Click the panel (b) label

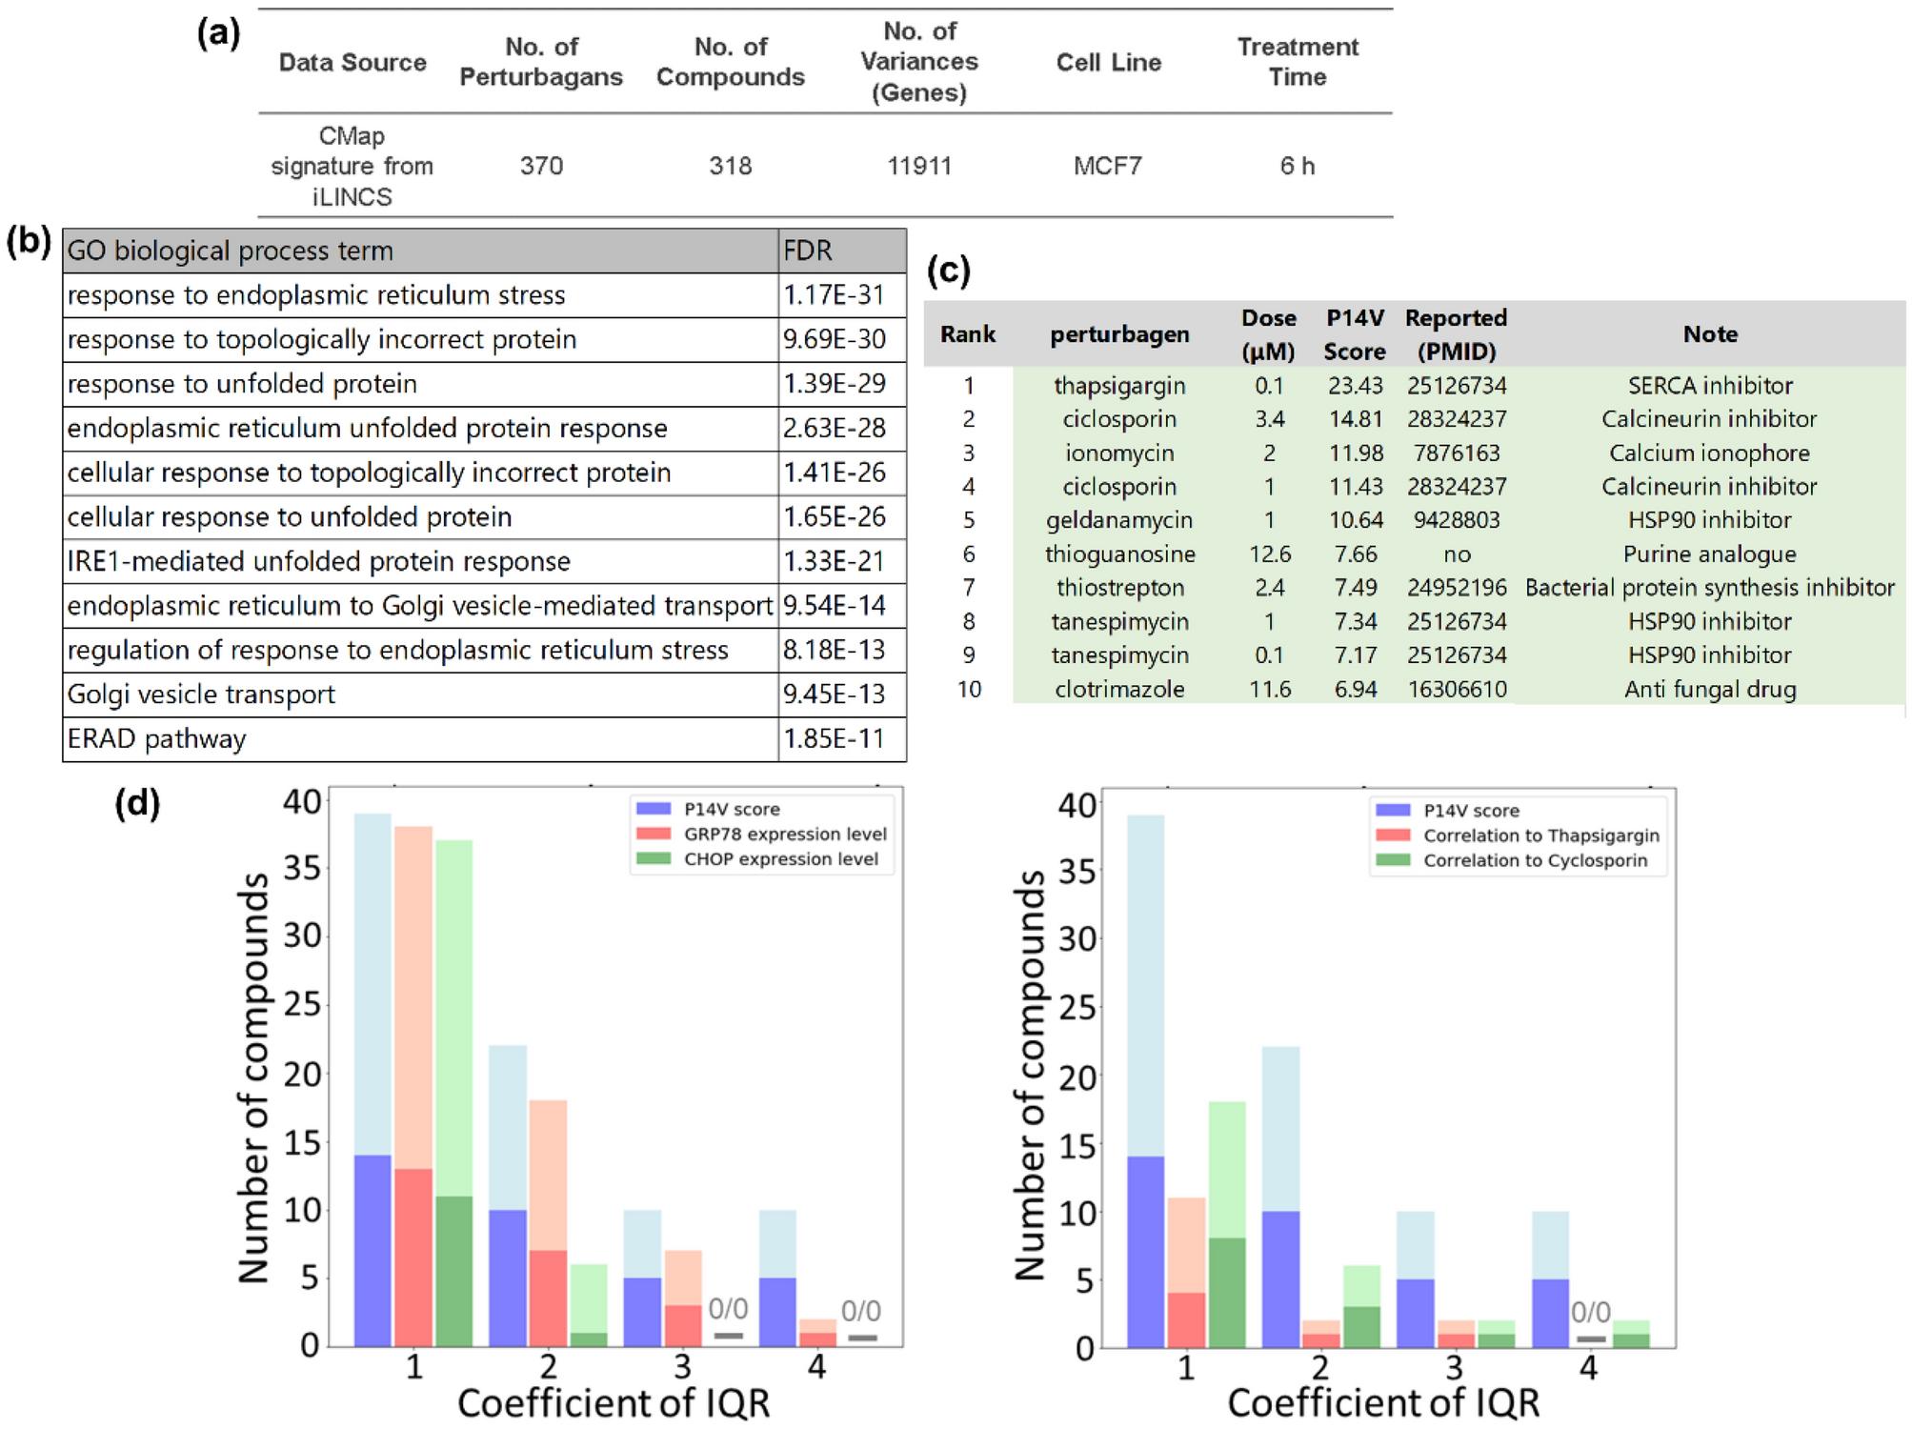[28, 240]
